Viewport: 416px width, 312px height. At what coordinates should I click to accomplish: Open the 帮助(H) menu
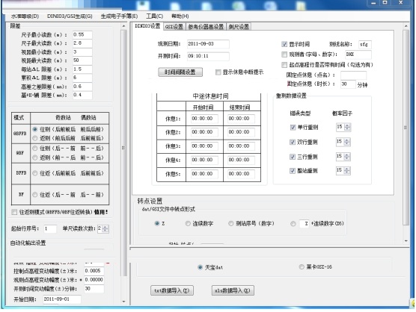[180, 16]
